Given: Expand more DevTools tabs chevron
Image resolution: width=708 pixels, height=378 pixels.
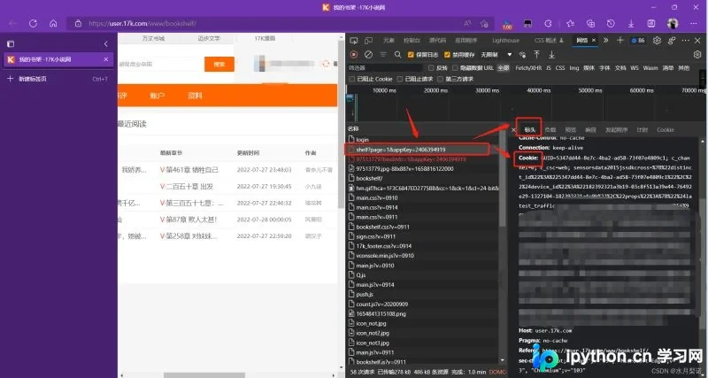Looking at the screenshot, I should coord(605,40).
